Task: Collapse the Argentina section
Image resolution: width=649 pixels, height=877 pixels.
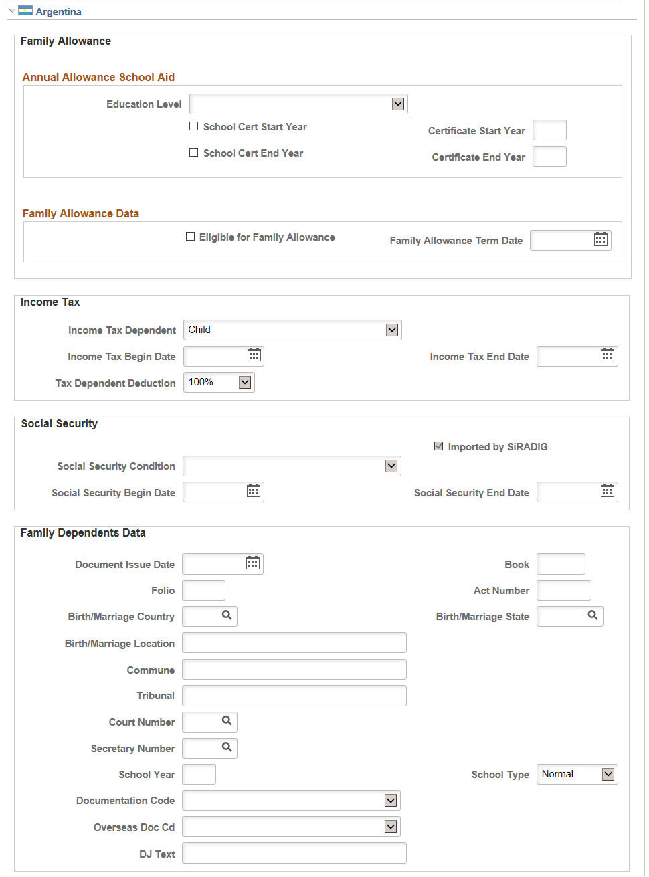Action: [x=11, y=11]
